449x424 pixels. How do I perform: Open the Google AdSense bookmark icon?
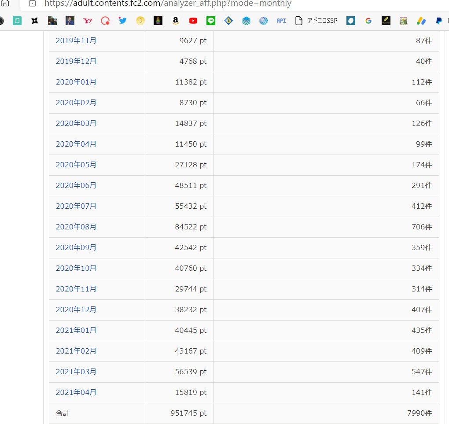(x=421, y=21)
